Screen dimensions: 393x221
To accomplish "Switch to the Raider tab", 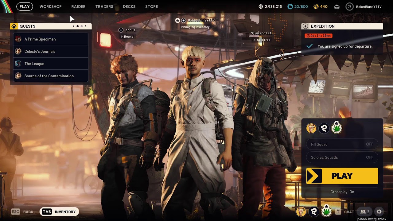I will click(x=78, y=6).
